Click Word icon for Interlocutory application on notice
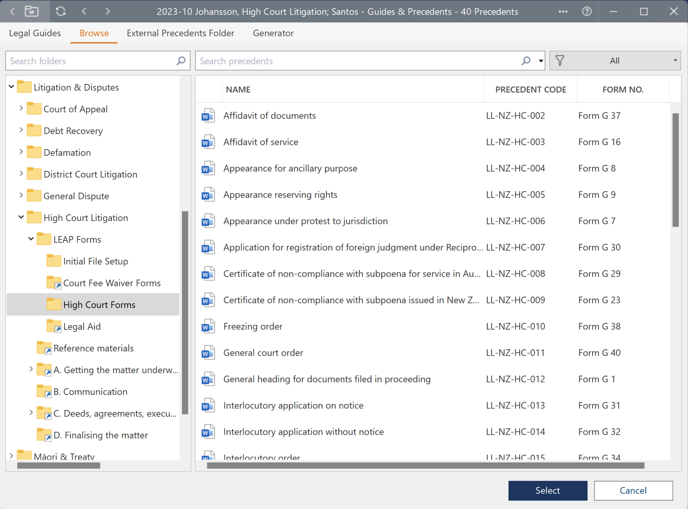The height and width of the screenshot is (509, 688). [208, 405]
